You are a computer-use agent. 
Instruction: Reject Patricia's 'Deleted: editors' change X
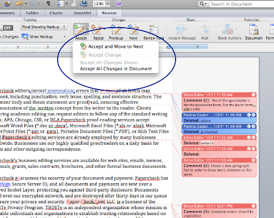point(253,115)
